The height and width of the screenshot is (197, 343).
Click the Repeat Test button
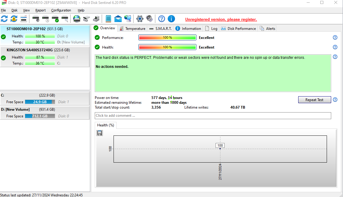click(314, 100)
